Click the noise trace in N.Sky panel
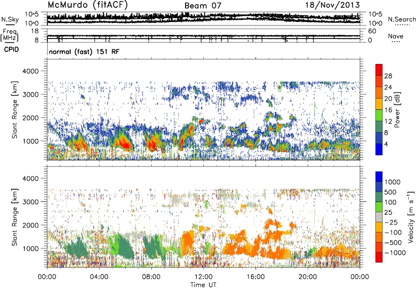The width and height of the screenshot is (416, 288). 203,18
